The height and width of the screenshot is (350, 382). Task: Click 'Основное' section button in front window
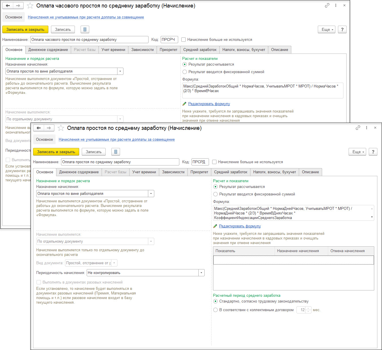[x=44, y=140]
